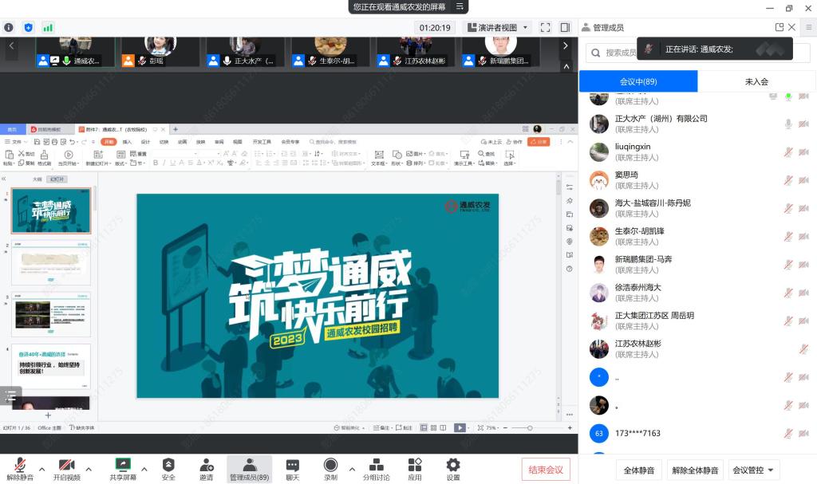
Task: Open the 共享屏幕 screen share option
Action: tap(123, 465)
